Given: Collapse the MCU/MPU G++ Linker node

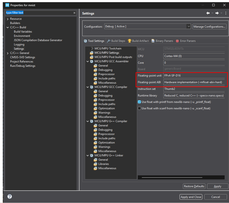Looking at the screenshot, I should pos(88,155).
